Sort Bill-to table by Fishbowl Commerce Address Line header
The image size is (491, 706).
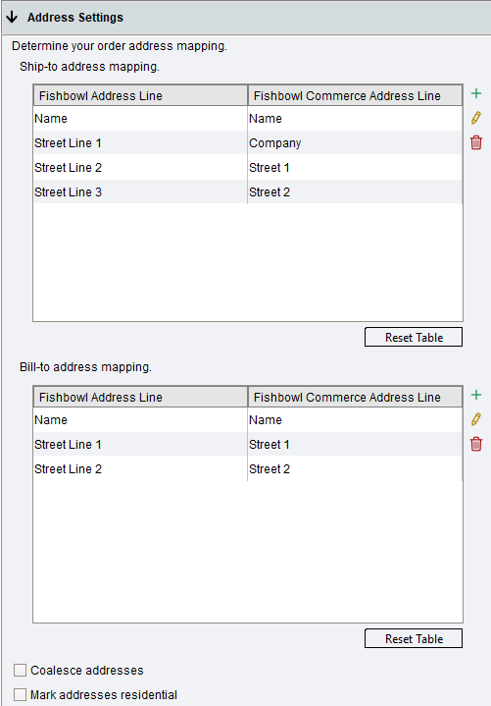pos(355,397)
